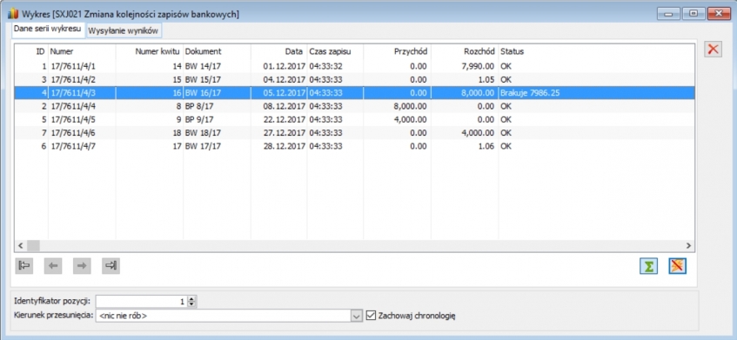Decrease Identyfikator pozycji with down stepper
Viewport: 737px width, 340px height.
click(x=191, y=304)
